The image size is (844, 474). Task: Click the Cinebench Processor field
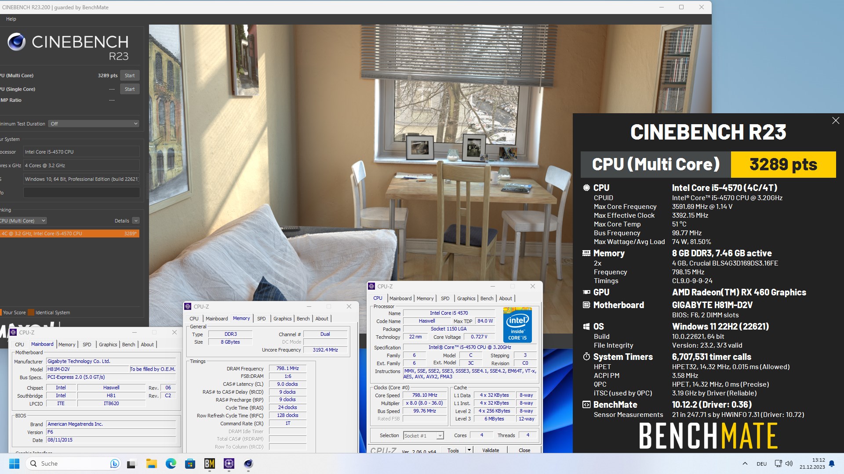81,152
